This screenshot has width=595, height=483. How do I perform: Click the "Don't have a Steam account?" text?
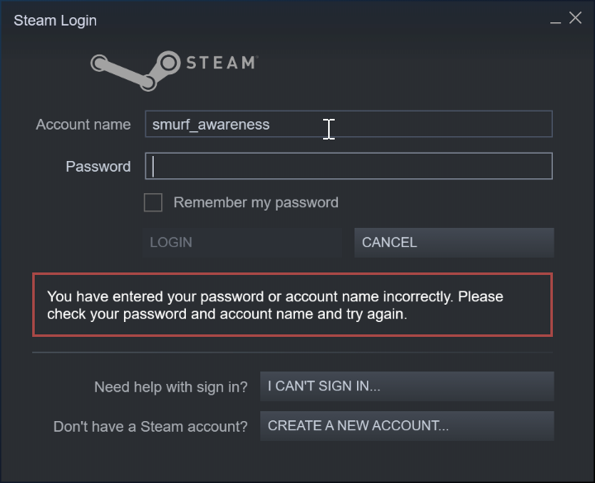tap(150, 427)
